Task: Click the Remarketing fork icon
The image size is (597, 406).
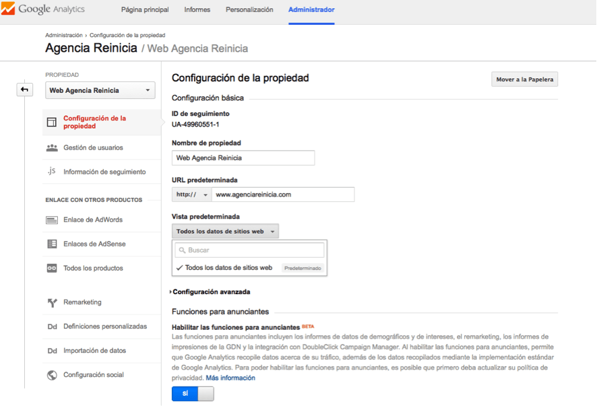Action: (x=52, y=302)
